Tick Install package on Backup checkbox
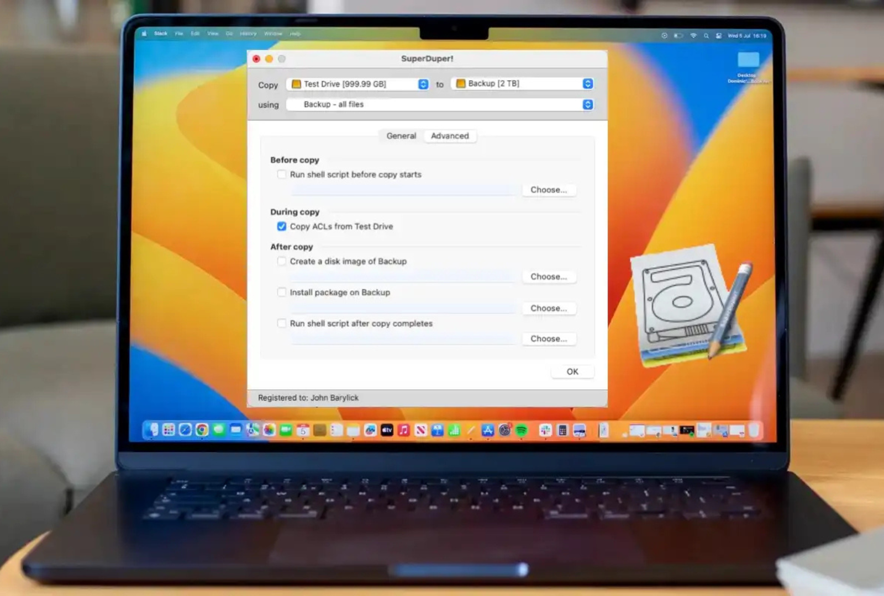The width and height of the screenshot is (884, 596). [x=282, y=292]
